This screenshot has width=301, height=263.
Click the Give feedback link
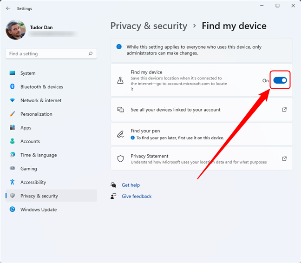[x=137, y=196]
